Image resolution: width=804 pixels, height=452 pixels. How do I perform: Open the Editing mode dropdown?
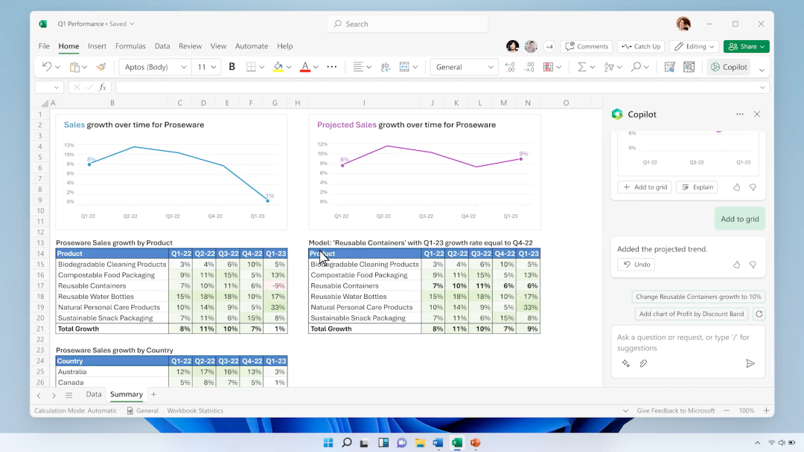[695, 46]
